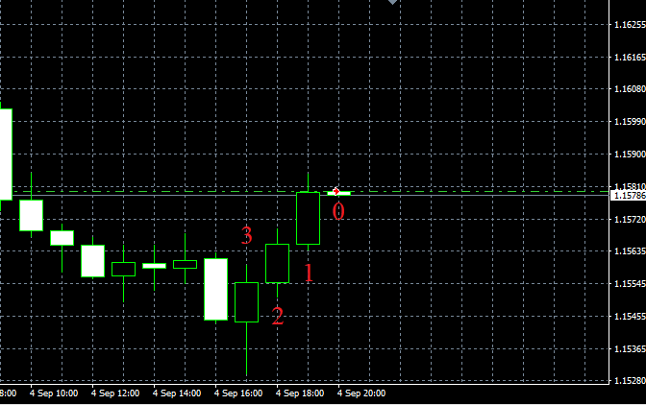Select the red "0" text label
The width and height of the screenshot is (646, 405).
pyautogui.click(x=338, y=211)
